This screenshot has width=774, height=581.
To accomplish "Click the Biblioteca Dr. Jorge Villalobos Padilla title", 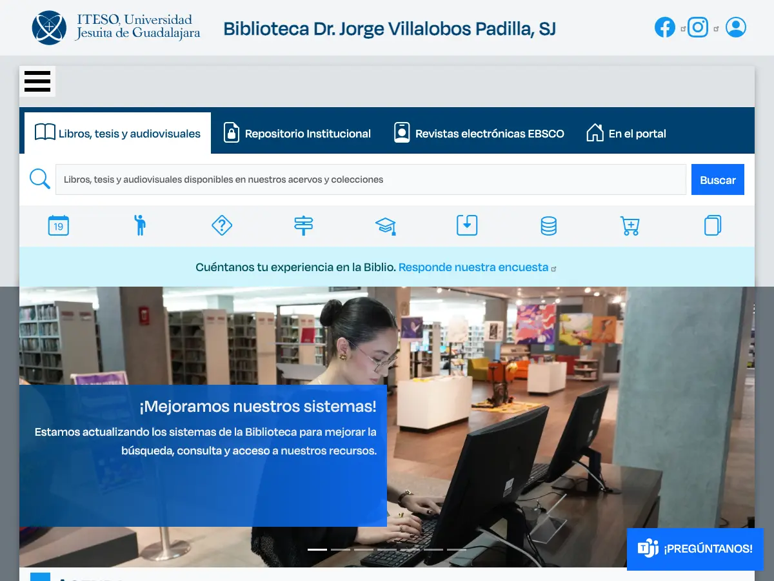I will 390,29.
